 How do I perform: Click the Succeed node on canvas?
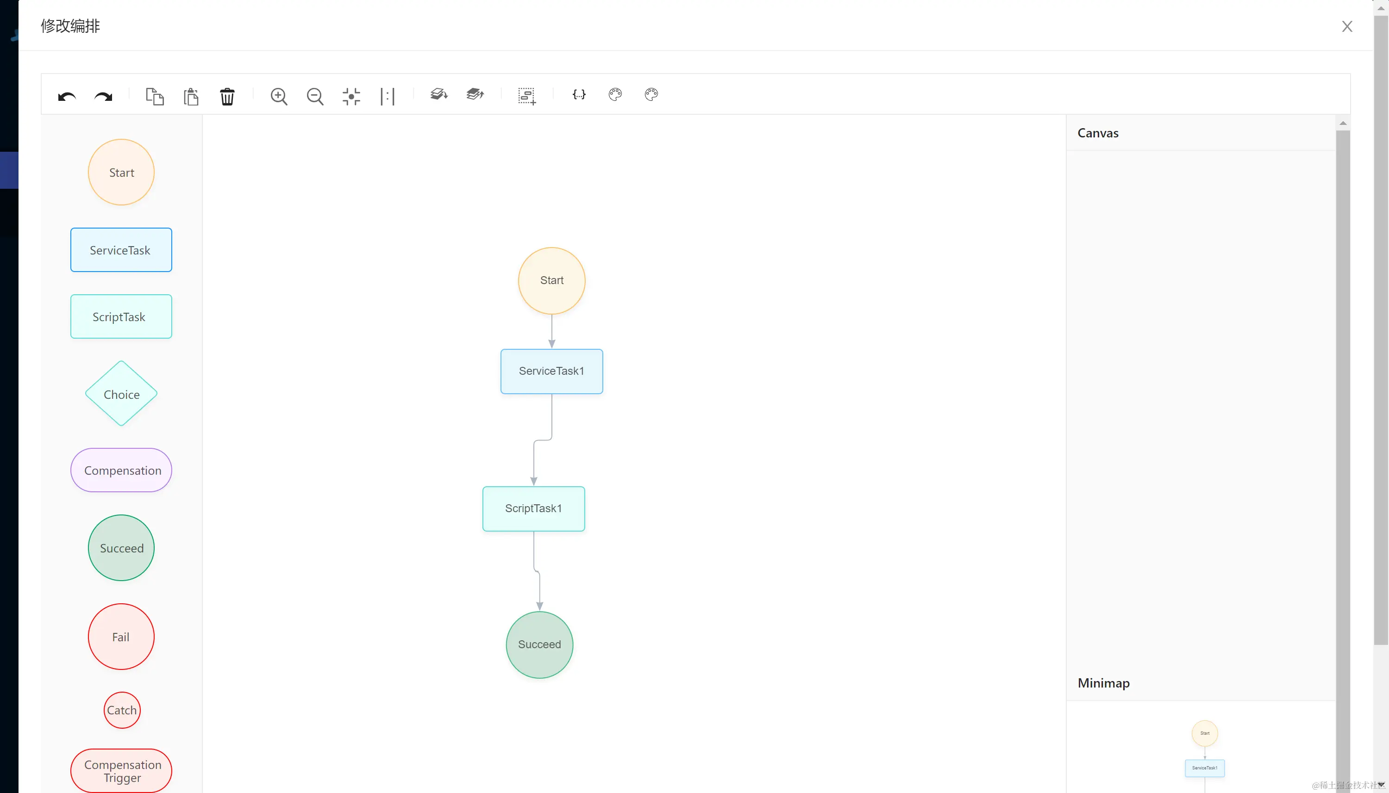click(x=539, y=644)
